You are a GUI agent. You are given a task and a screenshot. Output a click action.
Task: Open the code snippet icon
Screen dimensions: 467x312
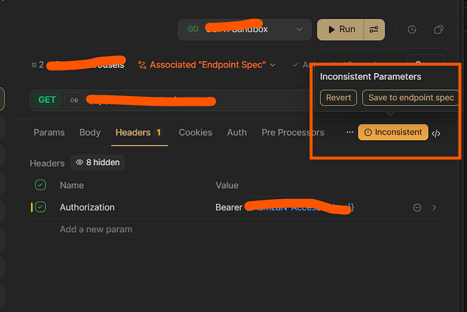point(436,133)
